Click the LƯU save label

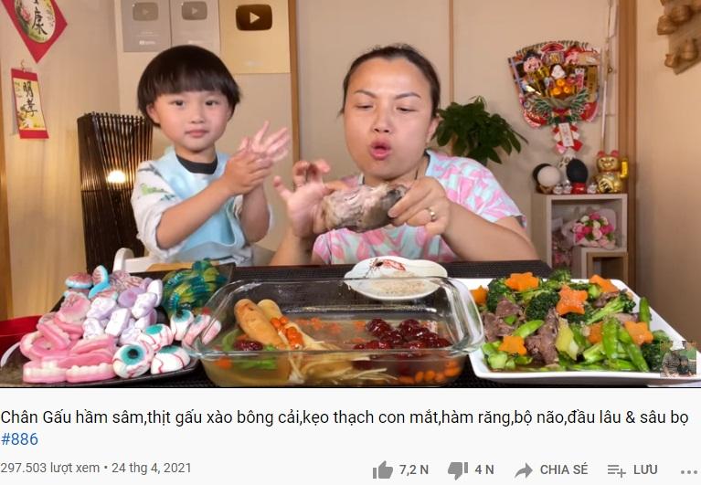645,469
